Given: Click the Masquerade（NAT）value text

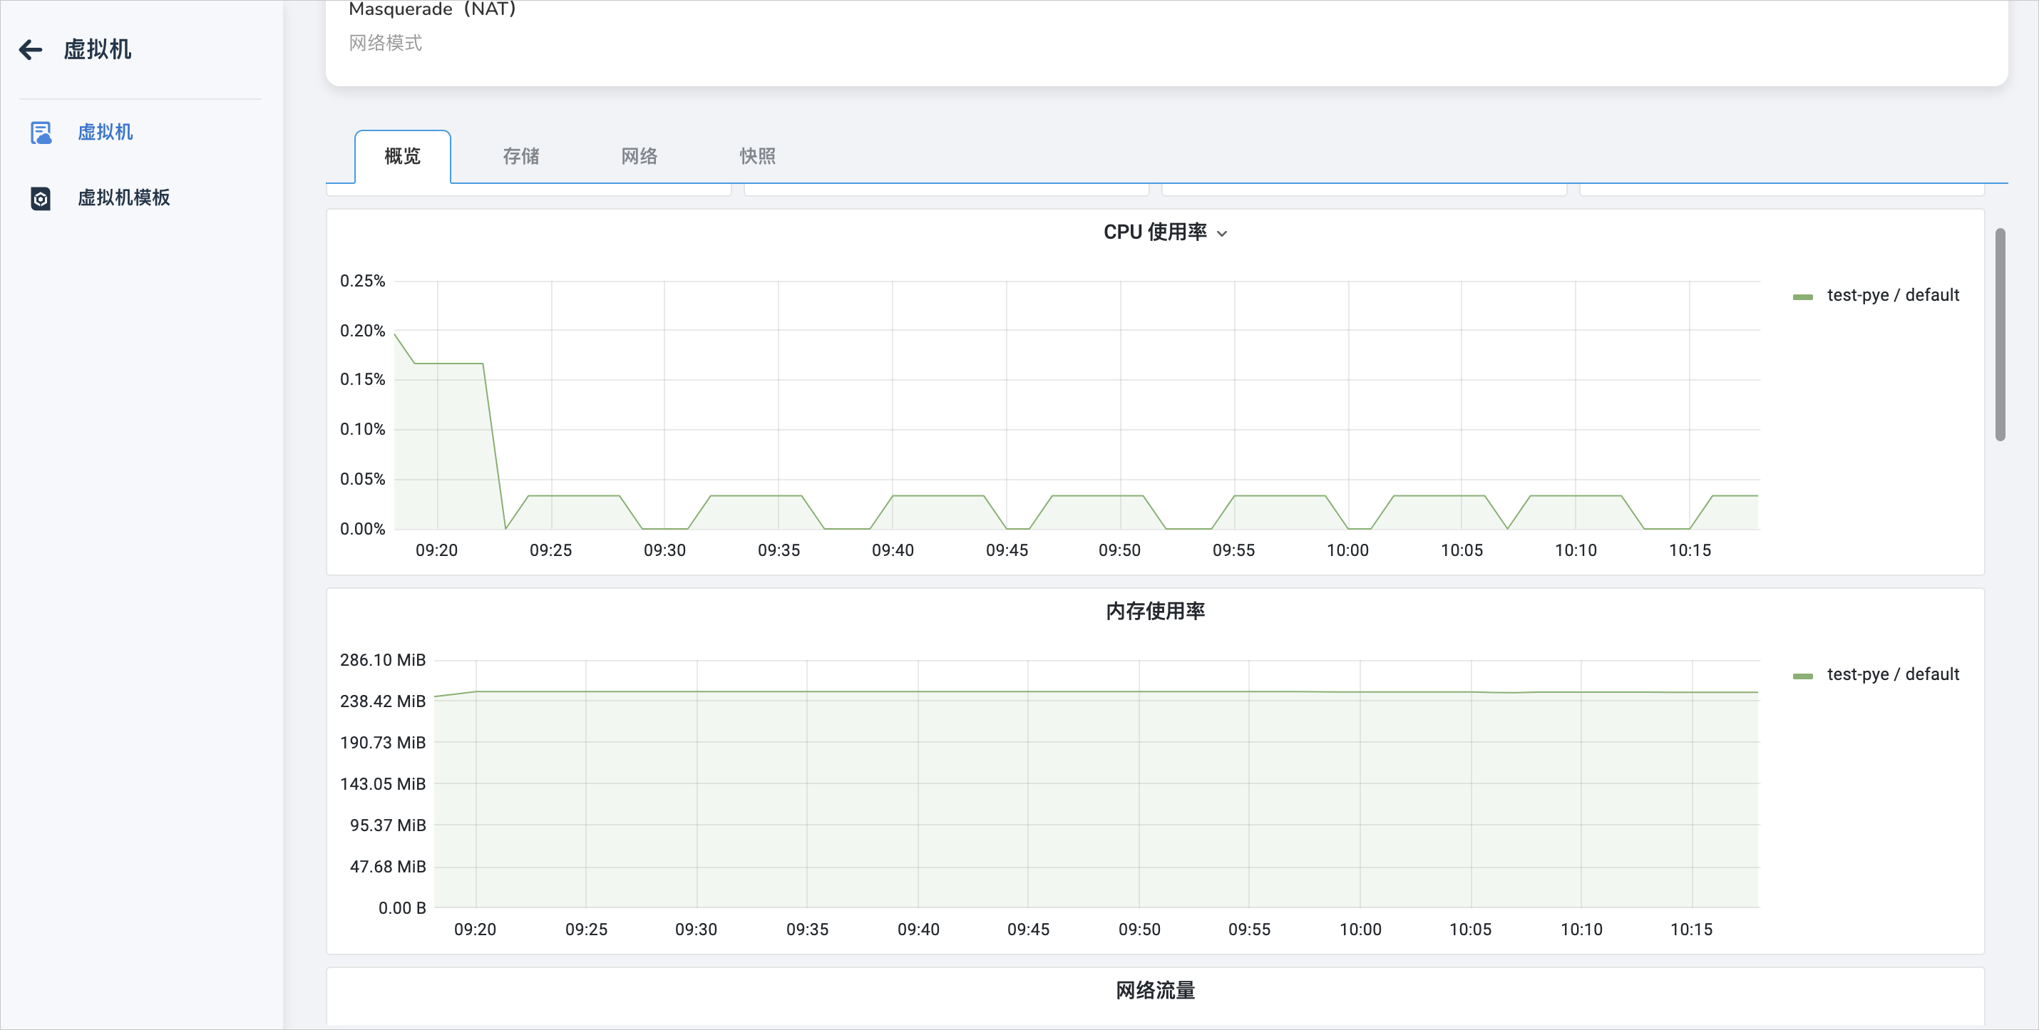Looking at the screenshot, I should [432, 9].
